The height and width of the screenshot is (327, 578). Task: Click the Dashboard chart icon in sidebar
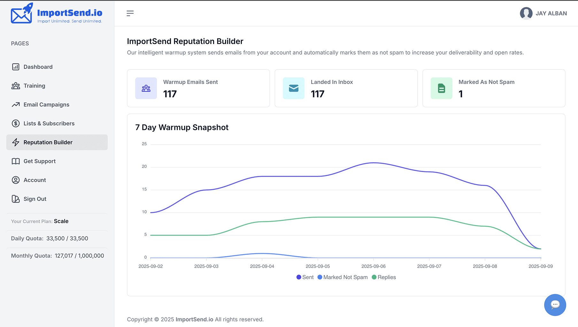[16, 67]
